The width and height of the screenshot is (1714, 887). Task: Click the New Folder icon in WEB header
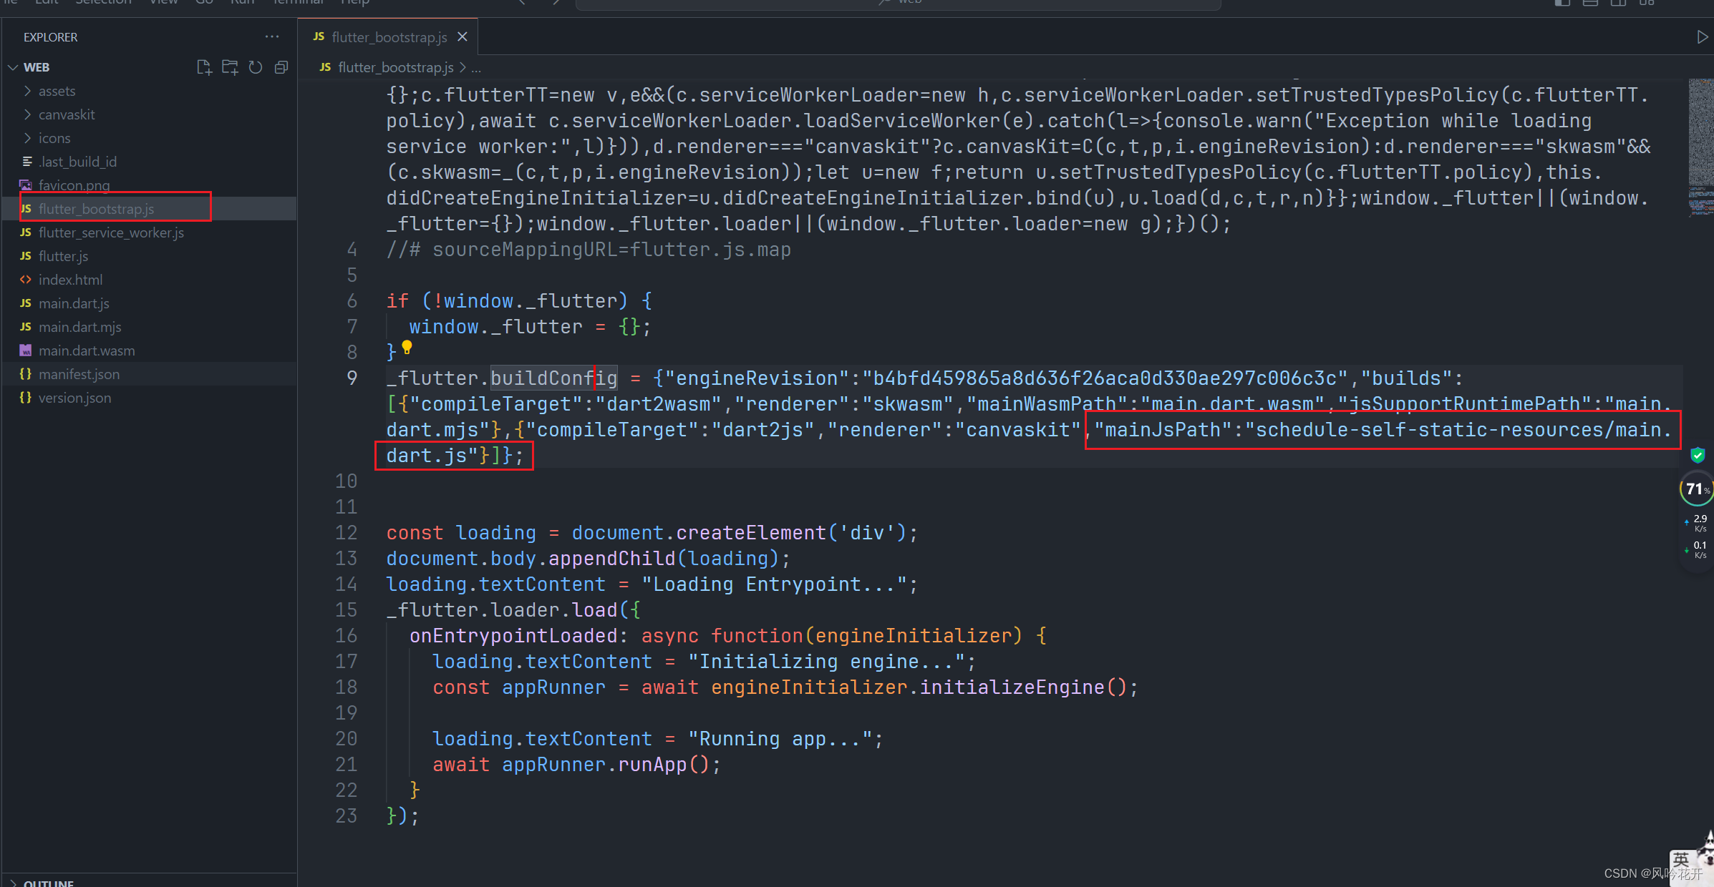tap(230, 67)
